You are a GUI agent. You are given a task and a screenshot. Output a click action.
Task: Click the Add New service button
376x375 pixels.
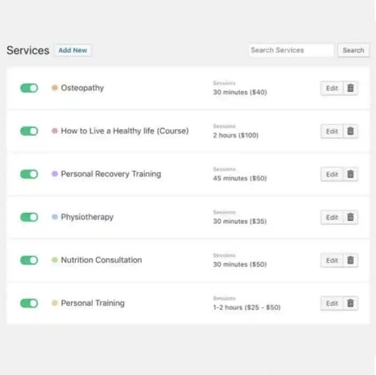click(x=73, y=50)
